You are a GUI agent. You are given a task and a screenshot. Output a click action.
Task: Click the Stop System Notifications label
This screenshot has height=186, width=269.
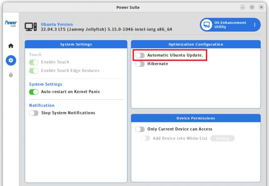point(68,113)
